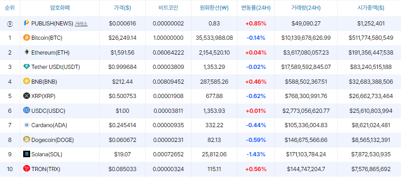Click the XRP black circle icon

[x=26, y=96]
